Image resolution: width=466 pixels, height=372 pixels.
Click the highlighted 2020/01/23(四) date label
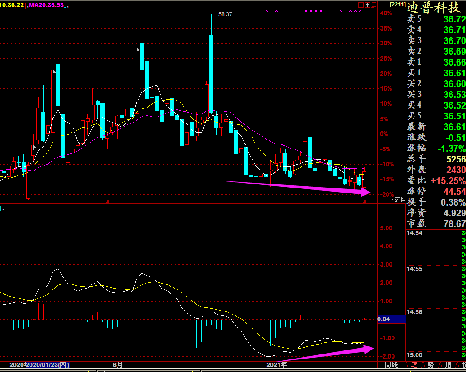point(48,365)
